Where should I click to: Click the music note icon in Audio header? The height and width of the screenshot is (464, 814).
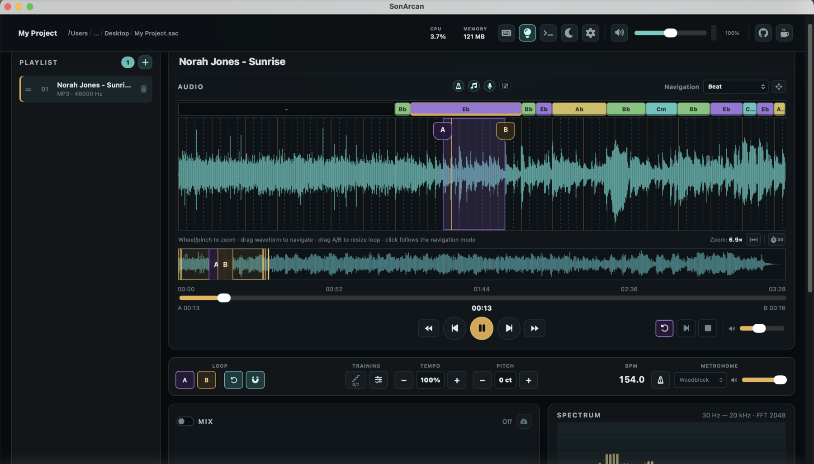[x=474, y=86]
